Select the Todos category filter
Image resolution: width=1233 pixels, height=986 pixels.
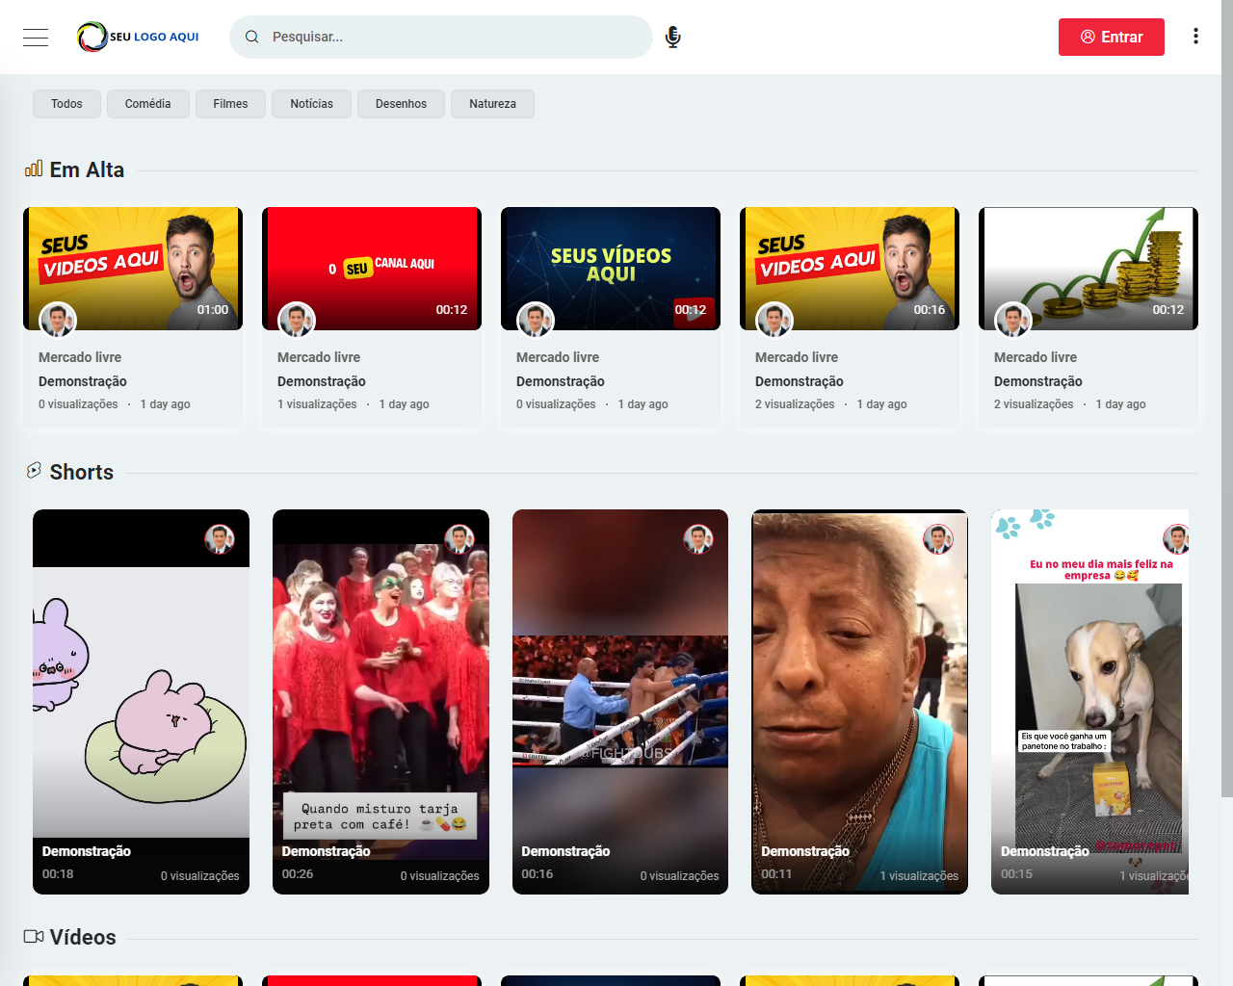[66, 104]
